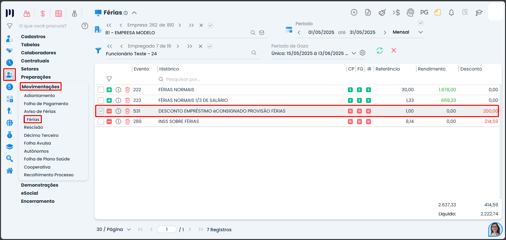506x240 pixels.
Task: Uncheck the event 531 row checkbox
Action: coord(101,111)
